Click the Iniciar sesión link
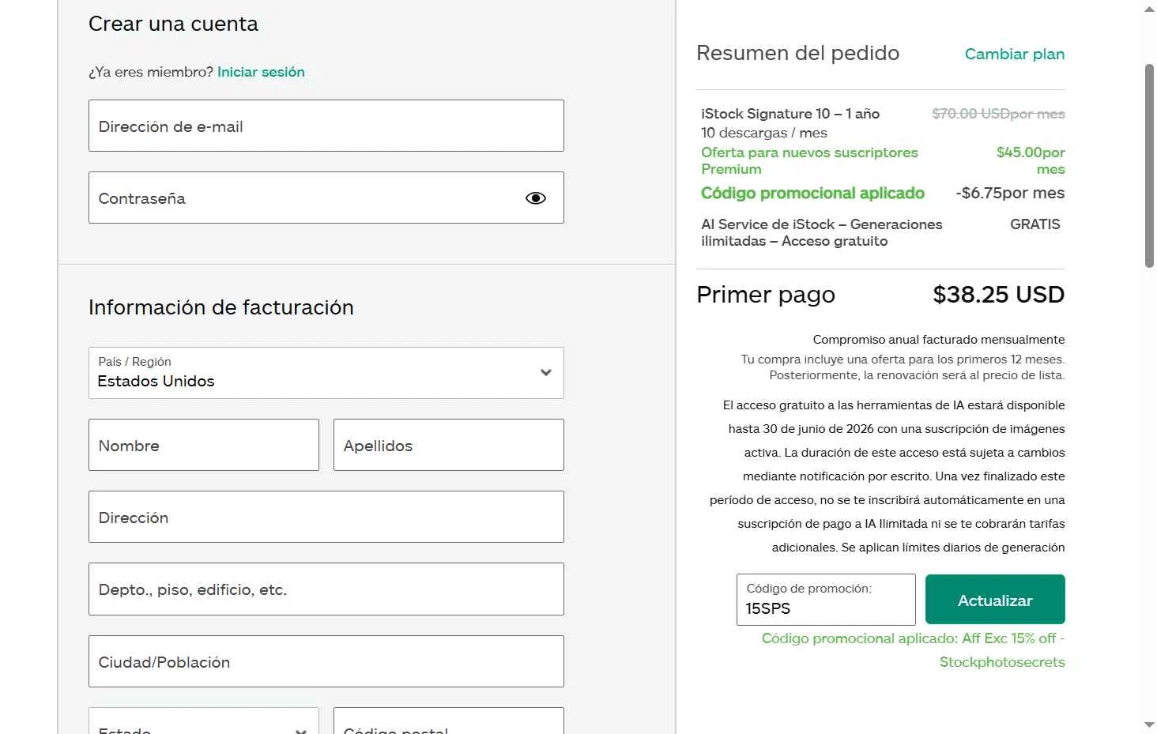1157x734 pixels. point(261,72)
